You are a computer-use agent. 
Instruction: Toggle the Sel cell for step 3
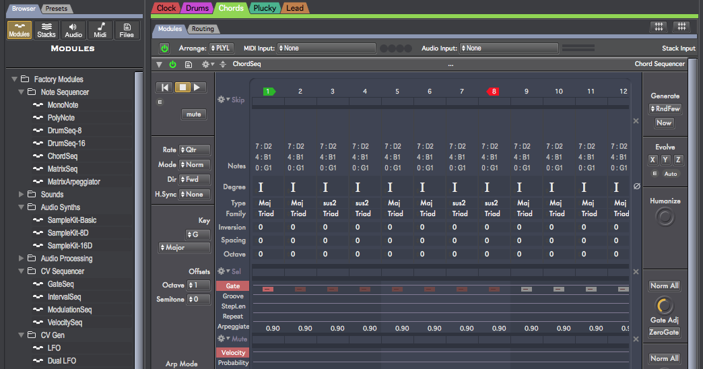pyautogui.click(x=333, y=273)
